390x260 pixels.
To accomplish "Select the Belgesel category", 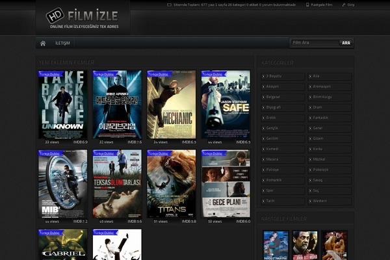I will pyautogui.click(x=283, y=97).
